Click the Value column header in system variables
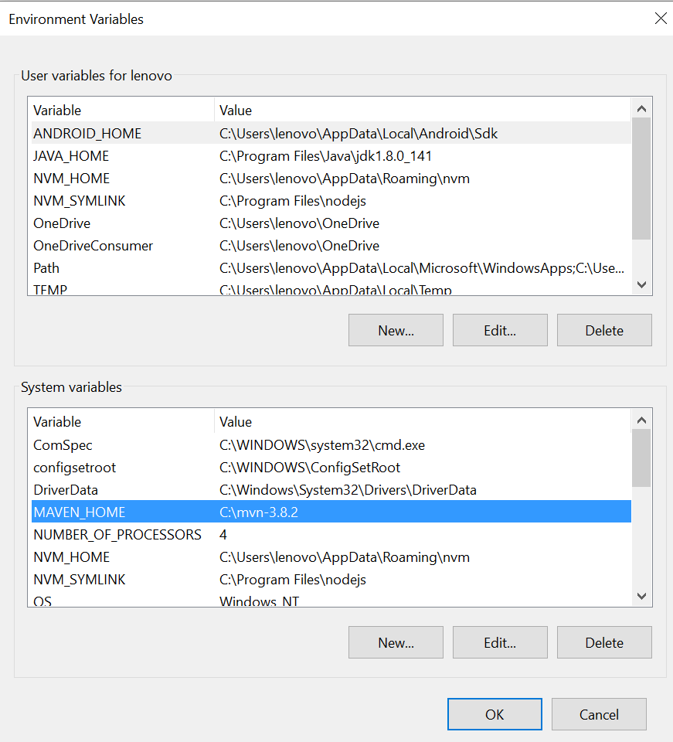Viewport: 673px width, 742px height. pos(236,422)
